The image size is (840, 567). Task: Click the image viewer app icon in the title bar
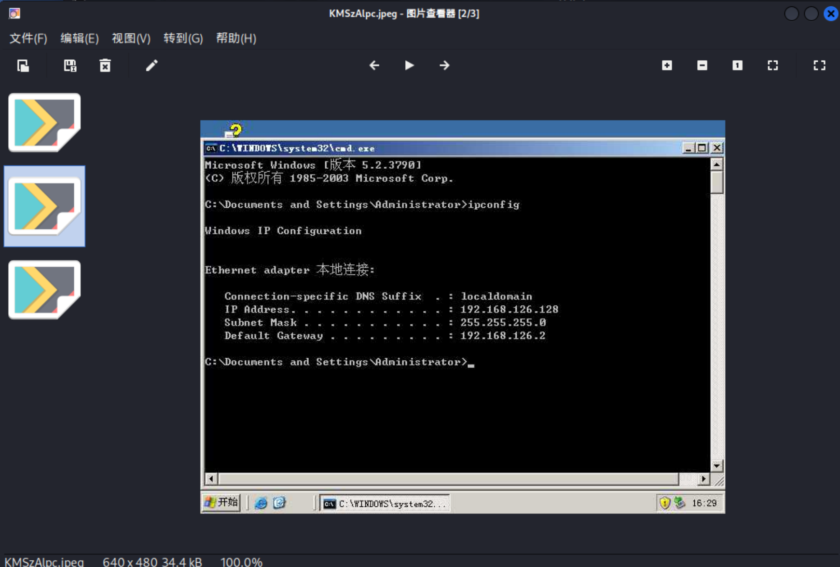[14, 13]
